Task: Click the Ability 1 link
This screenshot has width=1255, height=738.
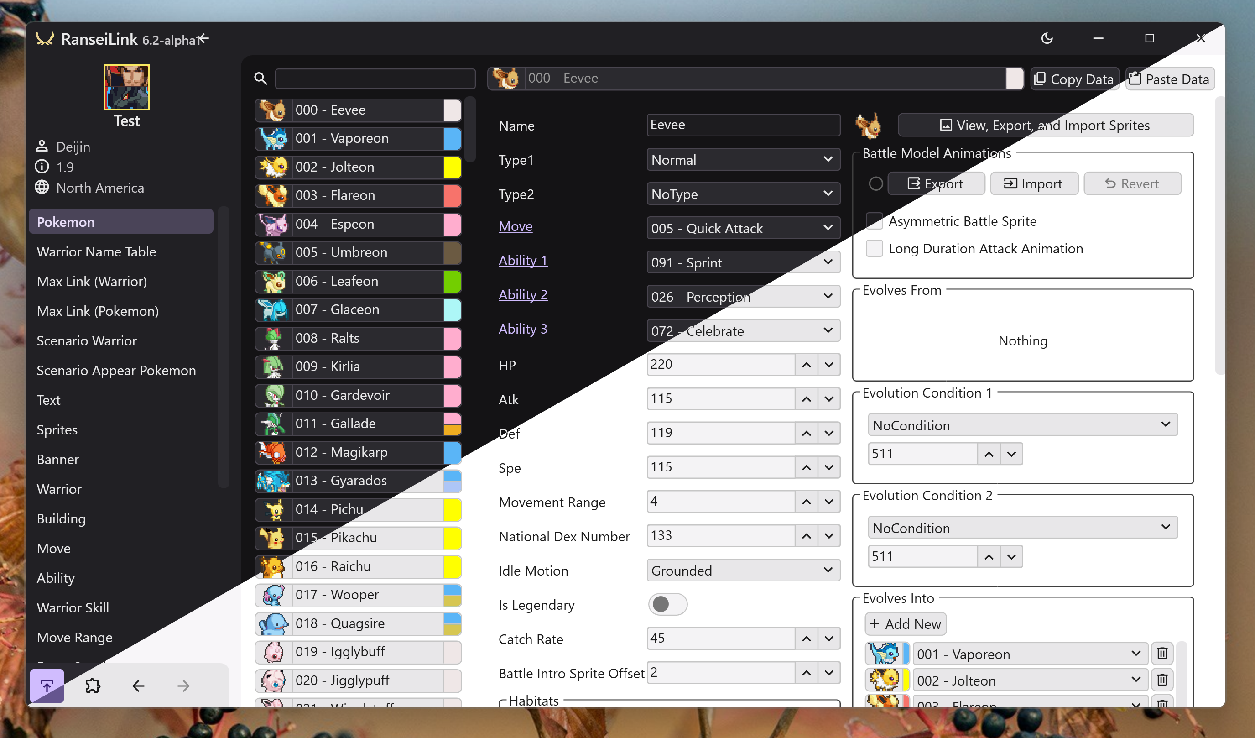Action: pyautogui.click(x=523, y=260)
